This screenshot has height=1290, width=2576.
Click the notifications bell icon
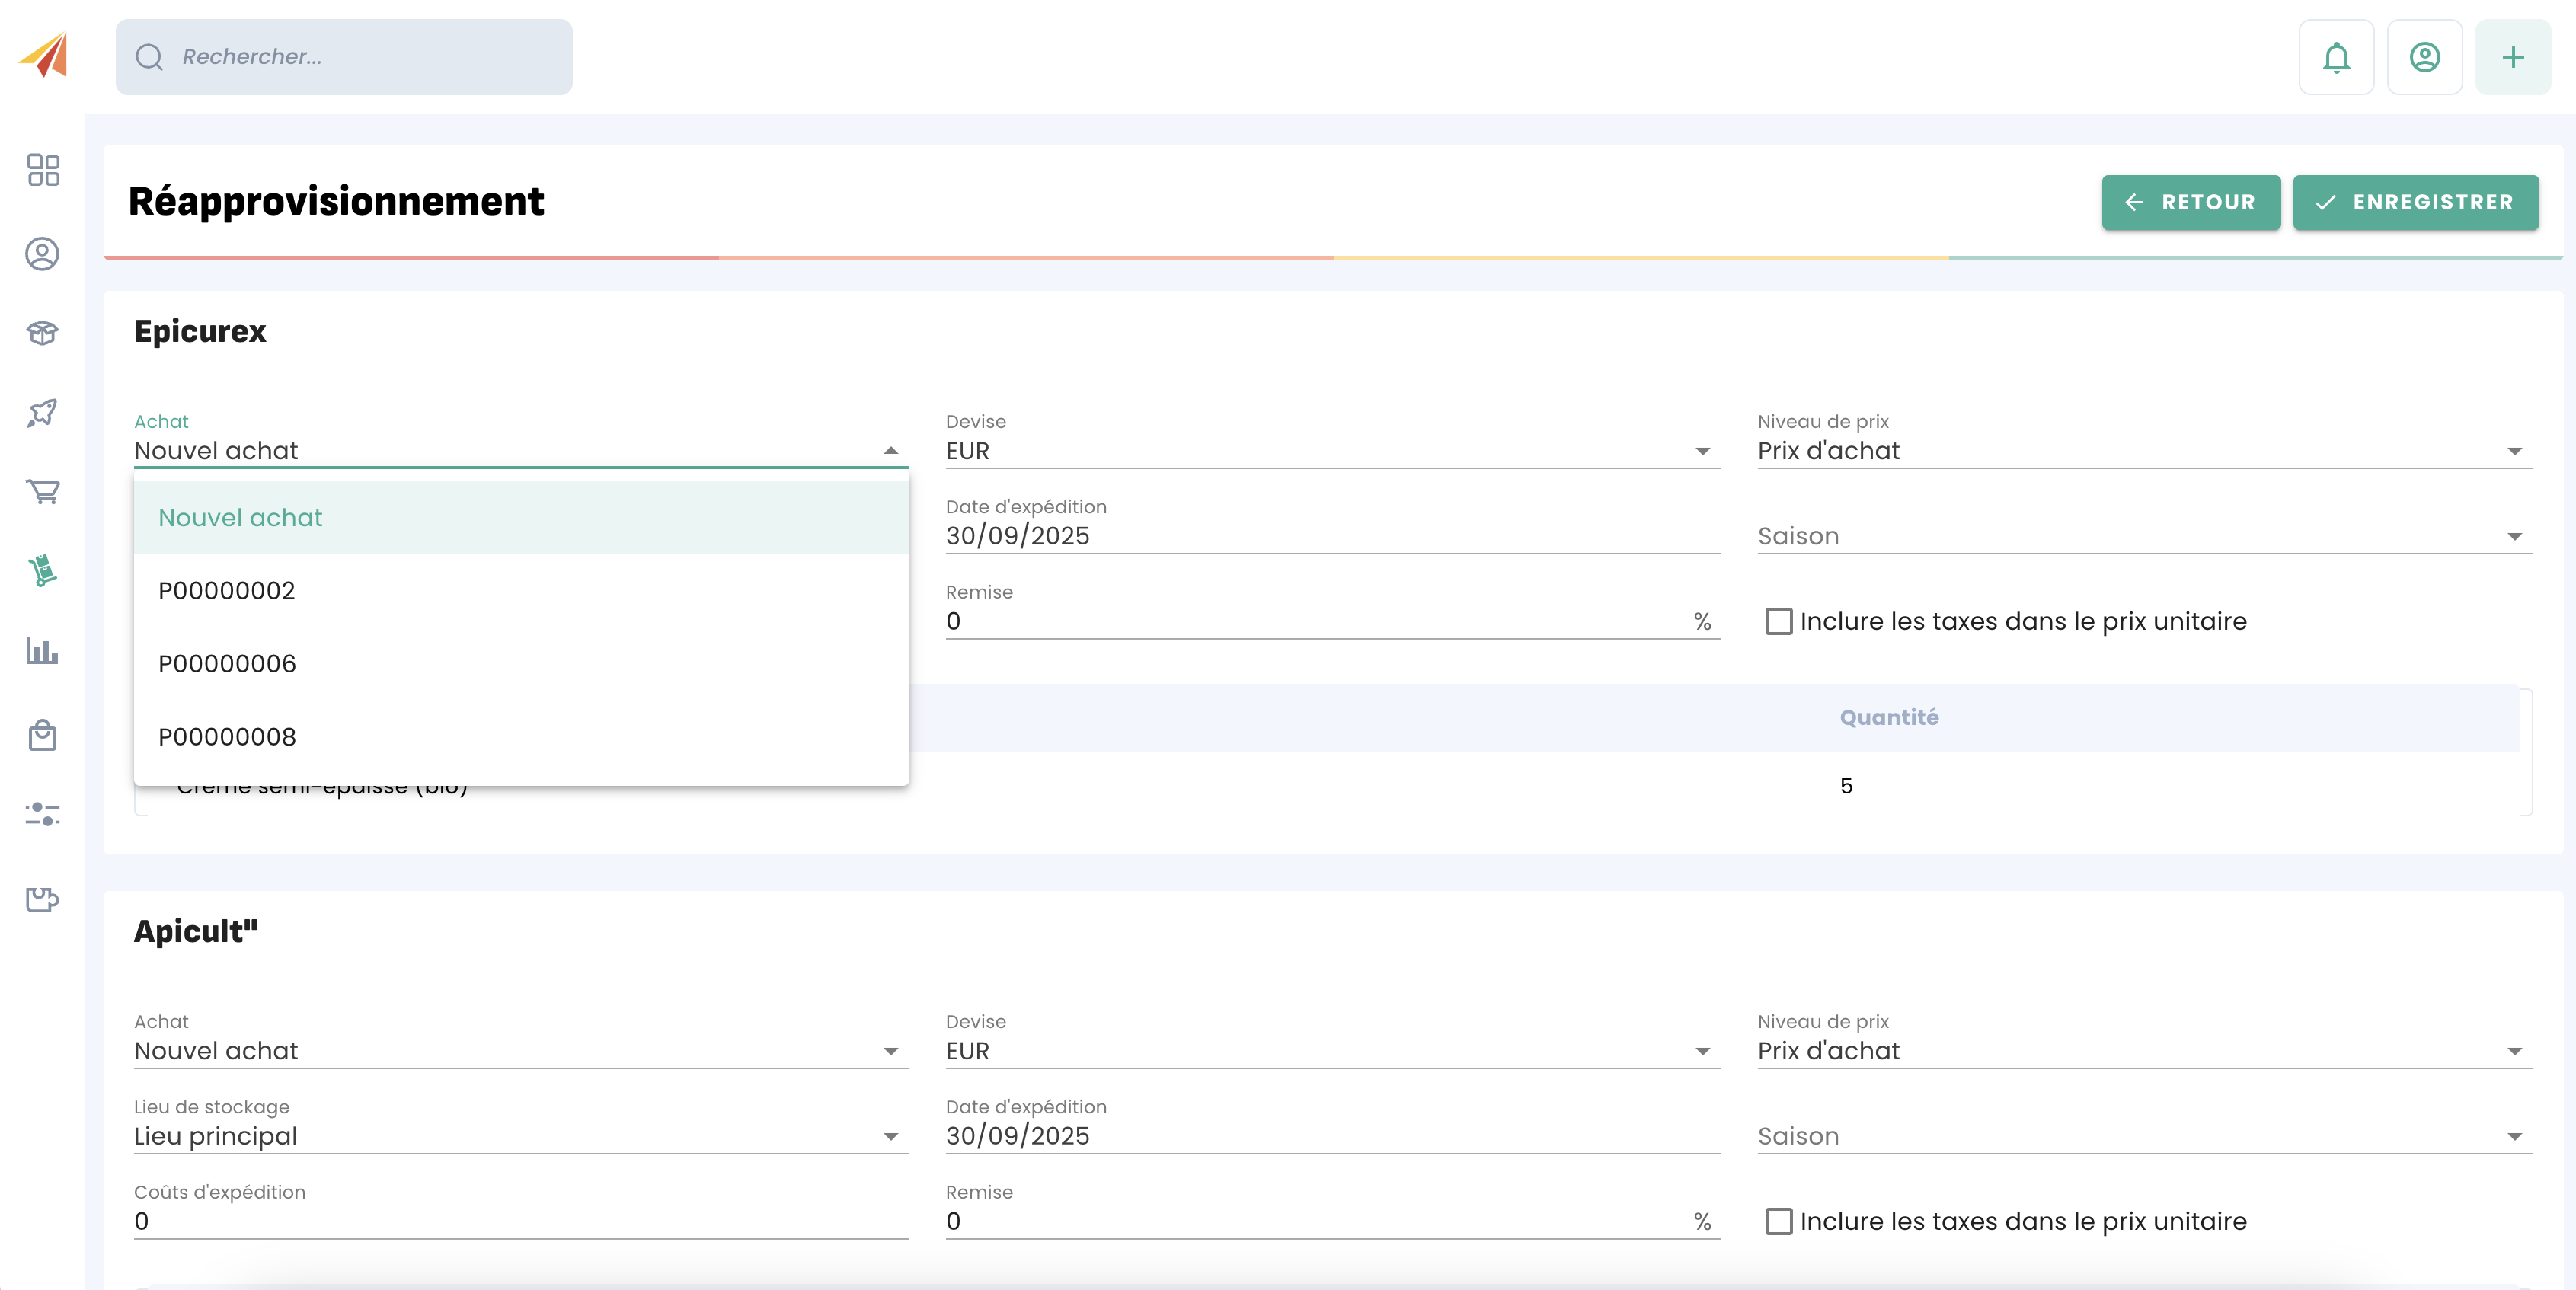(x=2335, y=57)
